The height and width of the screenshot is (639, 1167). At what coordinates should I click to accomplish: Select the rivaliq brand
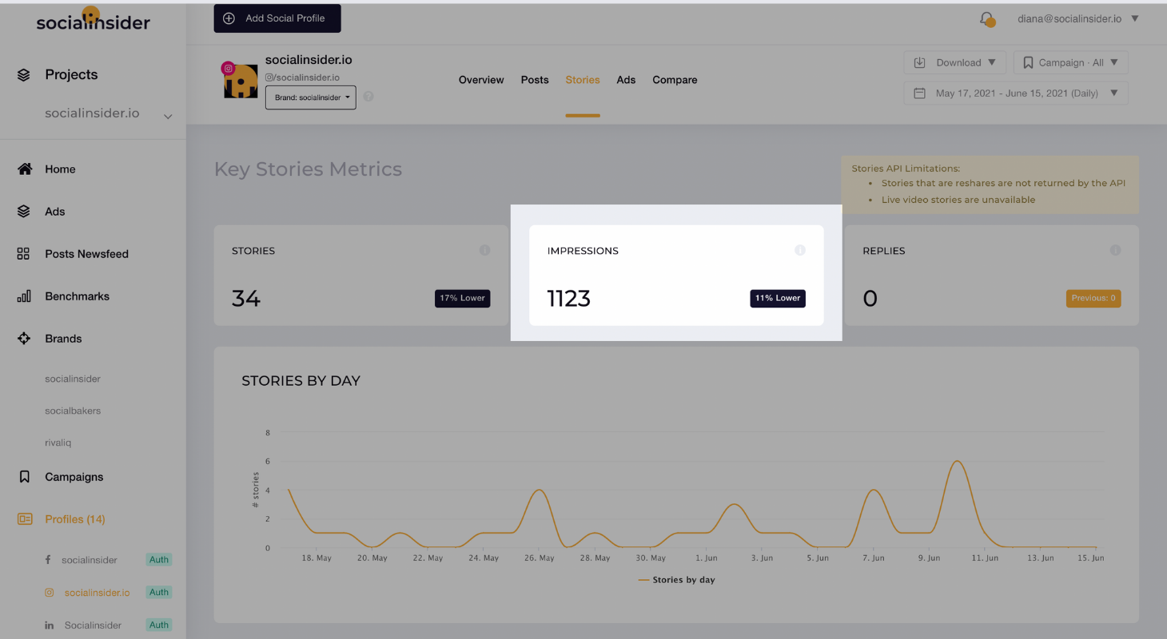pos(58,443)
